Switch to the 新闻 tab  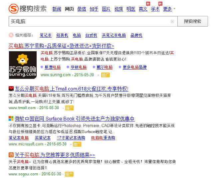57,9
